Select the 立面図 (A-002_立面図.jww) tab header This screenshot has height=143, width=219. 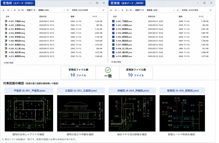(81, 91)
